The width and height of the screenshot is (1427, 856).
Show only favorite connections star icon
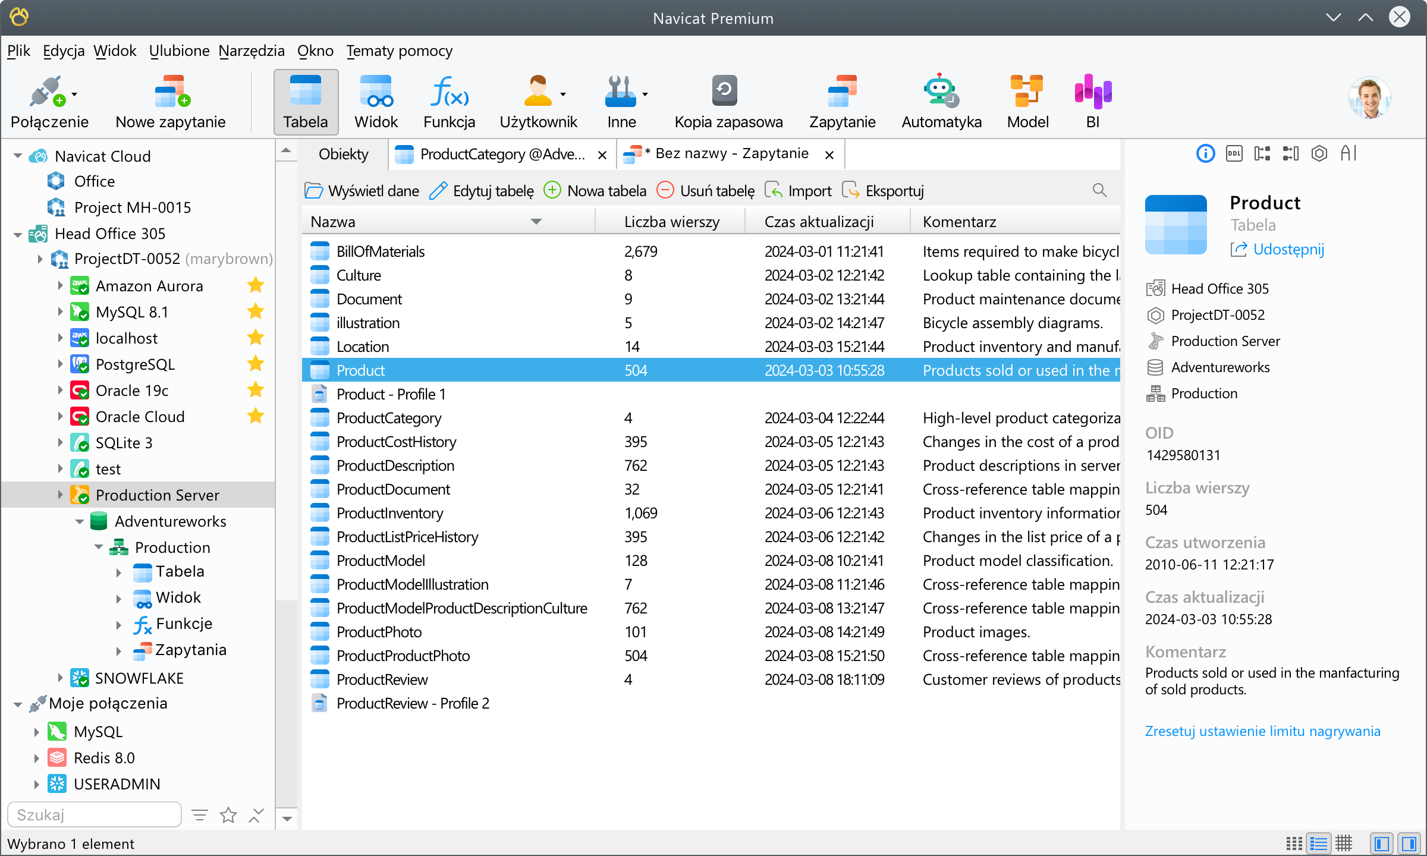(228, 815)
